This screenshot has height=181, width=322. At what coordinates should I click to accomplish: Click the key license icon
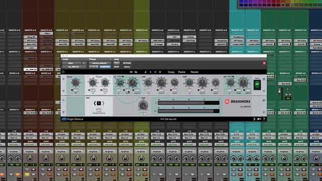click(x=259, y=119)
